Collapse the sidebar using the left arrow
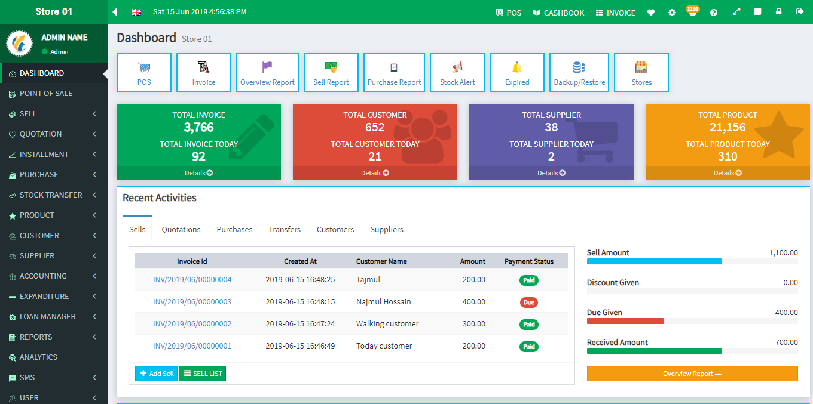This screenshot has width=813, height=404. [x=115, y=12]
